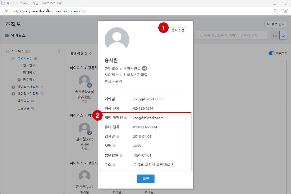Click the expand-all icon in tree panel
The width and height of the screenshot is (291, 194).
58,51
